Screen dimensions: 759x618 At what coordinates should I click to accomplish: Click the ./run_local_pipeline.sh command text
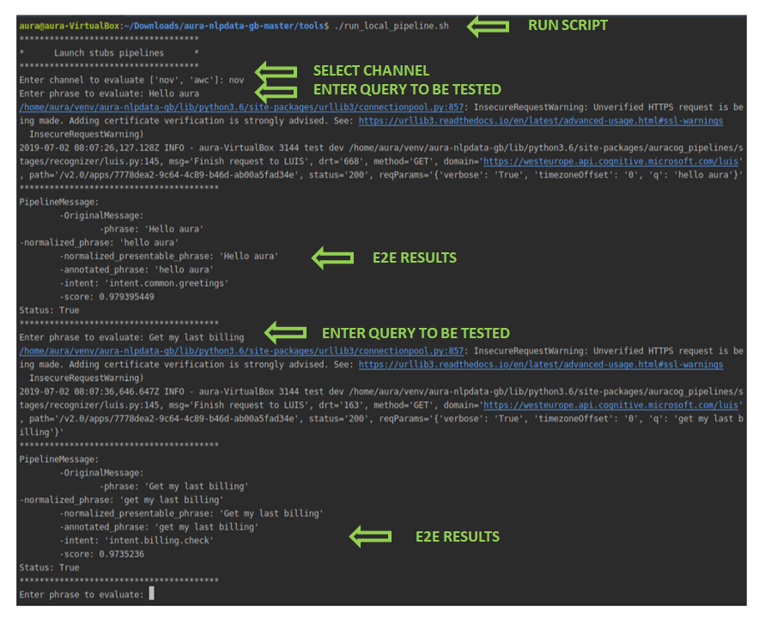pyautogui.click(x=392, y=26)
